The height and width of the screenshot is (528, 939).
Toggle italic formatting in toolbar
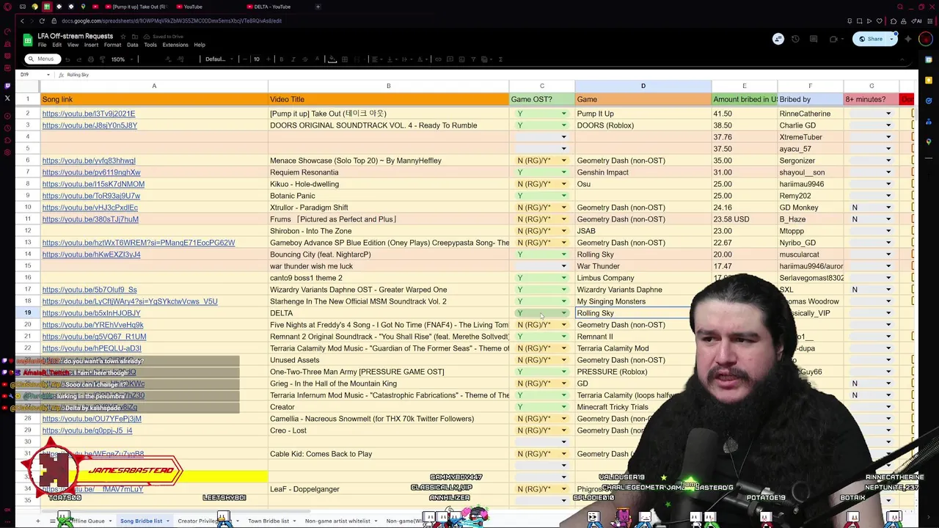[293, 59]
